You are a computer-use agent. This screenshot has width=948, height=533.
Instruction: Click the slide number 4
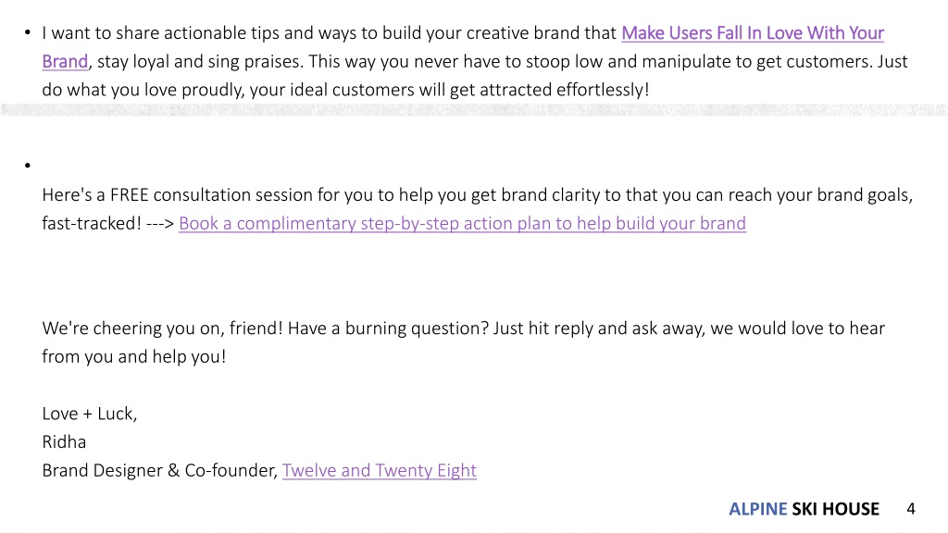911,509
